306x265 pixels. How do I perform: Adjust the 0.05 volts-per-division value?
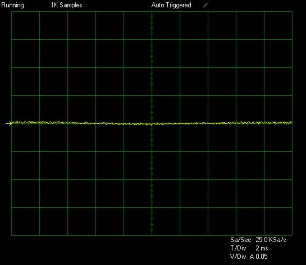[262, 257]
